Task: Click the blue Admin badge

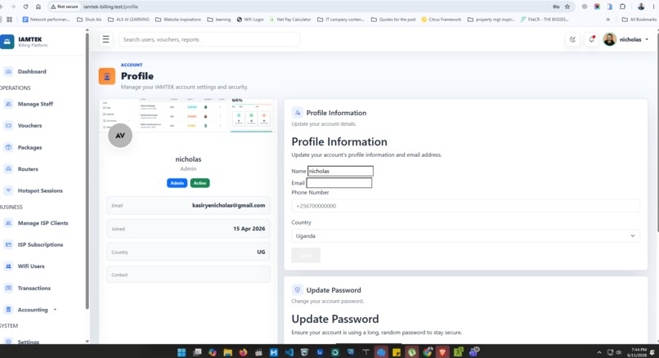Action: 177,183
